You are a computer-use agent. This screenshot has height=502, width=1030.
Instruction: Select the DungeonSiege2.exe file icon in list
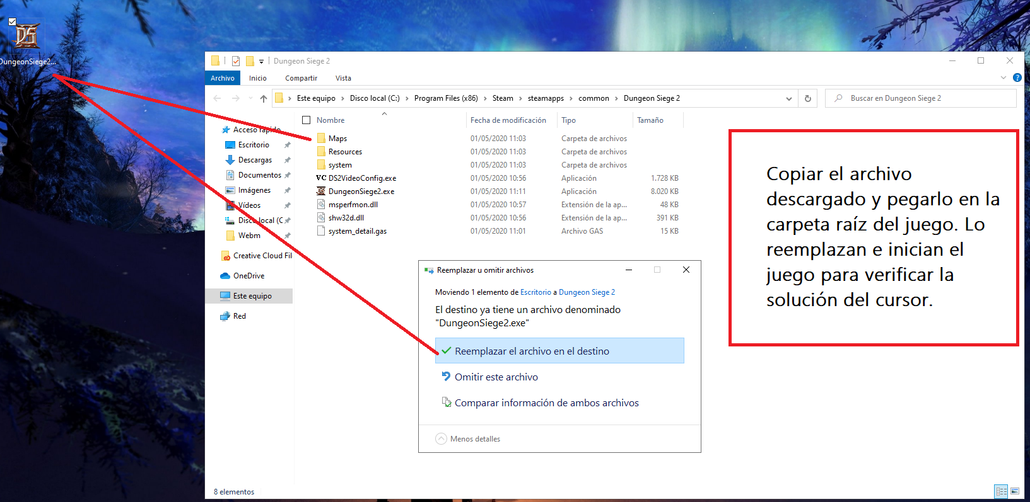321,191
